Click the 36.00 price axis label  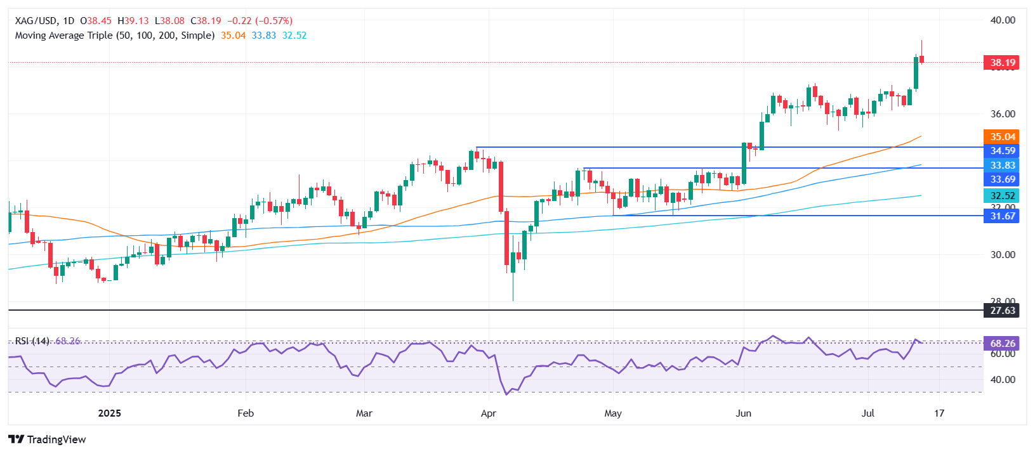[x=1003, y=114]
